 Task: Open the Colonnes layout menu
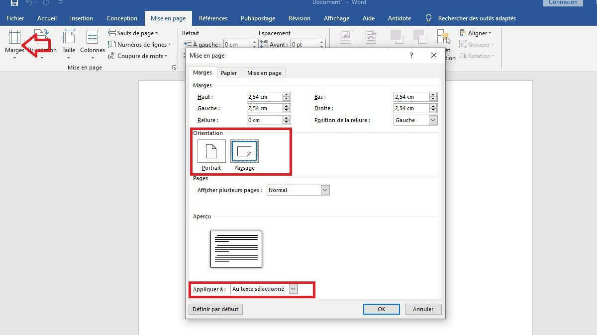tap(92, 42)
